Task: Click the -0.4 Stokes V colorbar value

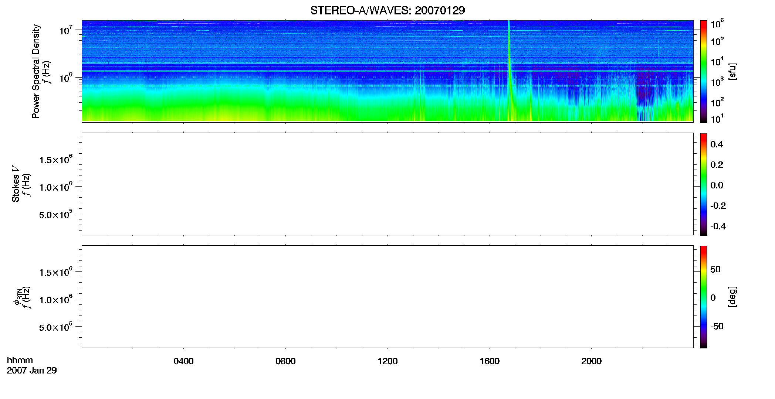Action: (718, 226)
